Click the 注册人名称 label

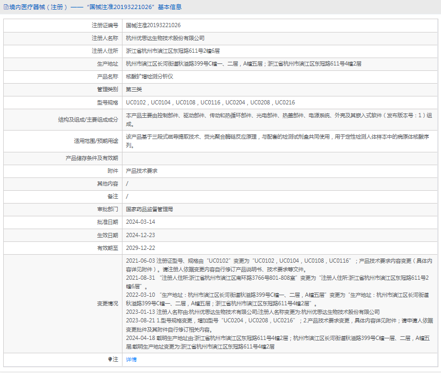104,38
